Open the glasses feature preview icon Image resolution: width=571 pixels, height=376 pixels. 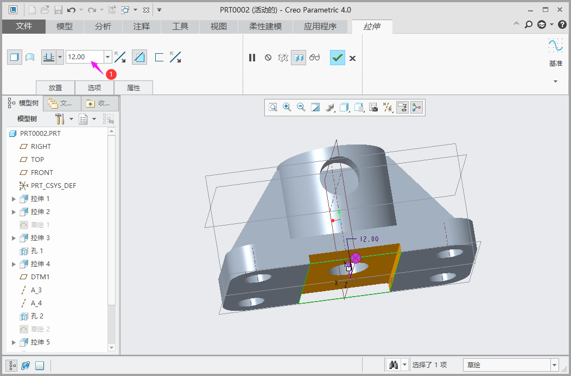315,58
